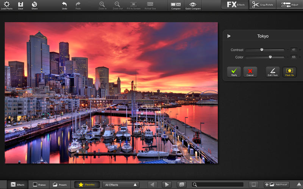Open the Share globe icon
The image size is (303, 189).
[34, 4]
